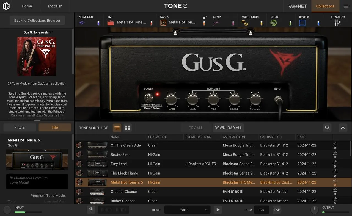This screenshot has width=352, height=216.
Task: Open Advanced parameters sliders icon
Action: 338,23
